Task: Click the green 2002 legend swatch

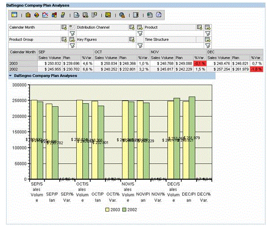Action: coord(125,210)
